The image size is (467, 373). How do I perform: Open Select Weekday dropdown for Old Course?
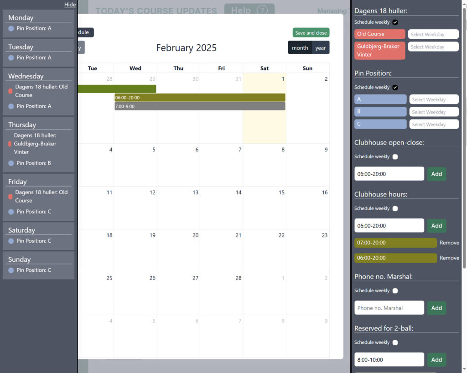pyautogui.click(x=433, y=34)
